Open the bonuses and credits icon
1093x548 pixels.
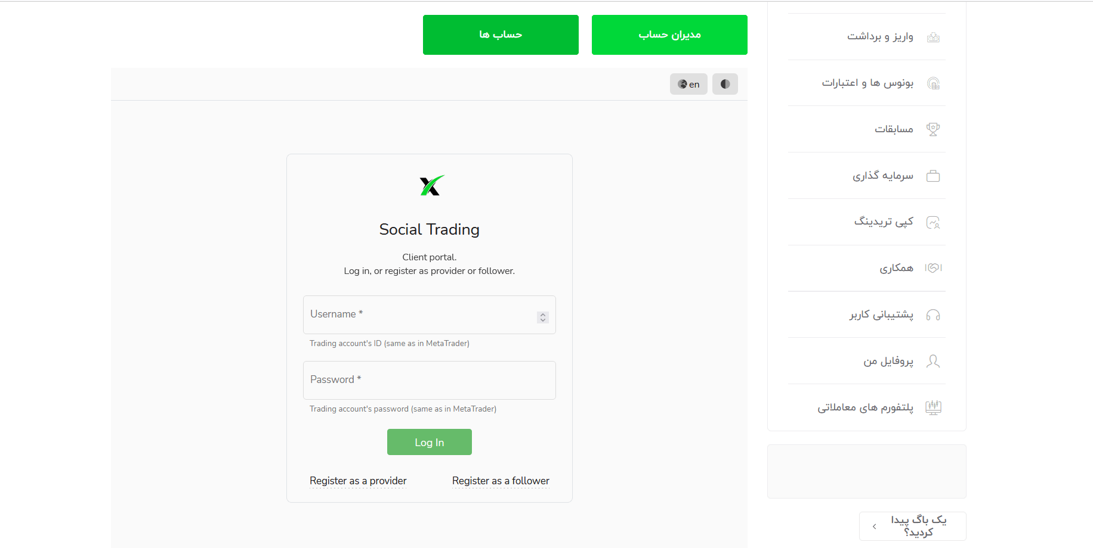click(933, 83)
